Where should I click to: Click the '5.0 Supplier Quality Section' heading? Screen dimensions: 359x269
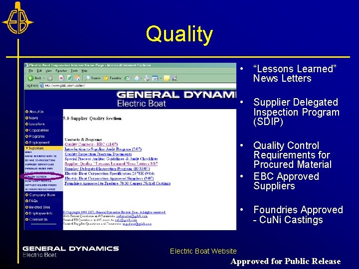tap(92, 119)
